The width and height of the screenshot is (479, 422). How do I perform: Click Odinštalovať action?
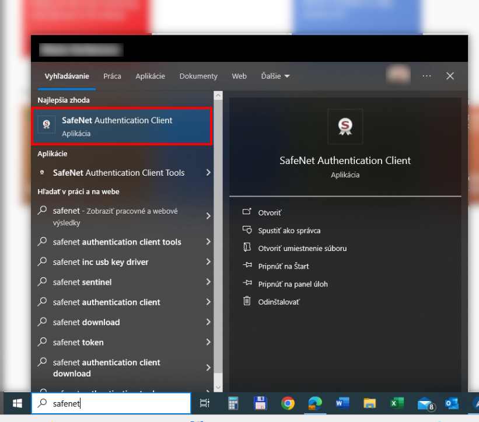click(x=279, y=302)
